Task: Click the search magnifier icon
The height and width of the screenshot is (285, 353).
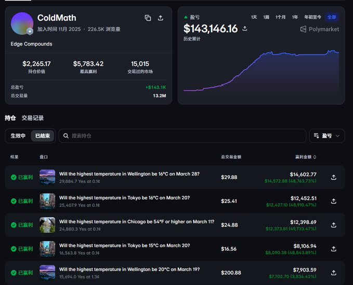Action: click(x=66, y=136)
